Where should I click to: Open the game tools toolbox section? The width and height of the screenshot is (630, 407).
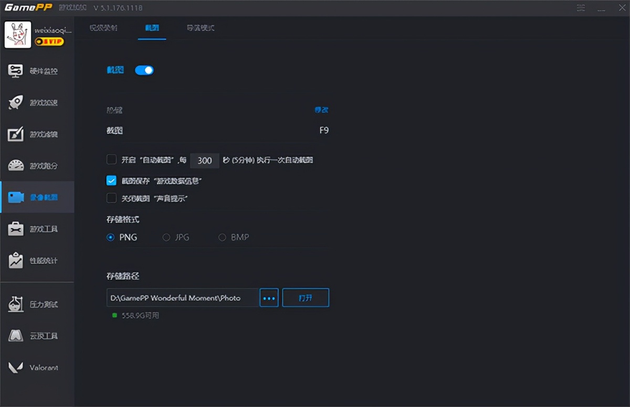tap(37, 228)
